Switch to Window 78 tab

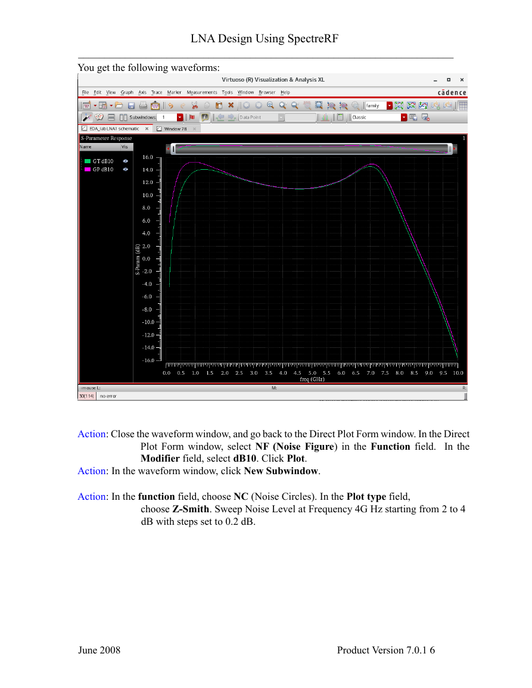175,129
